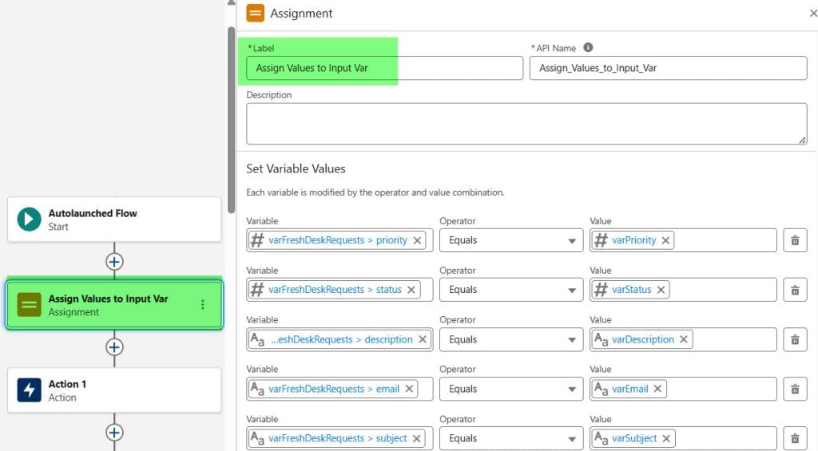Clear the varStatus value pill
Image resolution: width=818 pixels, height=451 pixels.
(x=661, y=290)
